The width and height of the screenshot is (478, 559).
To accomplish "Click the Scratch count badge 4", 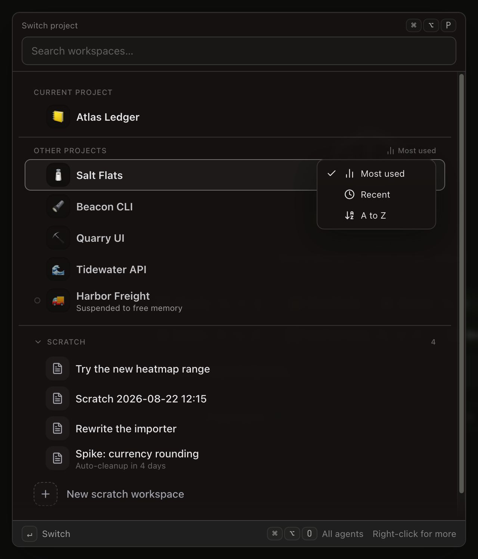I will click(433, 342).
